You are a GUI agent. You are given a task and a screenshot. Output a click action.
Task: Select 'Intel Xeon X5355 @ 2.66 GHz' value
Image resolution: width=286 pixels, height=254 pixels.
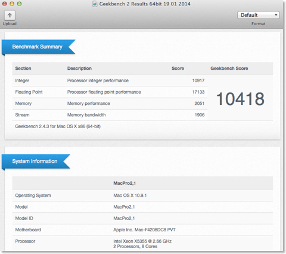142,241
